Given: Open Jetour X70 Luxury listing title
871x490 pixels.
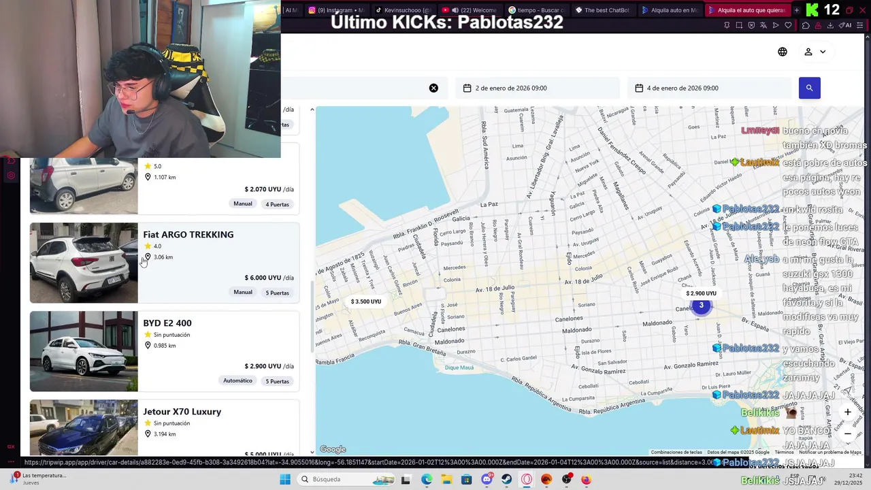Looking at the screenshot, I should pyautogui.click(x=182, y=411).
